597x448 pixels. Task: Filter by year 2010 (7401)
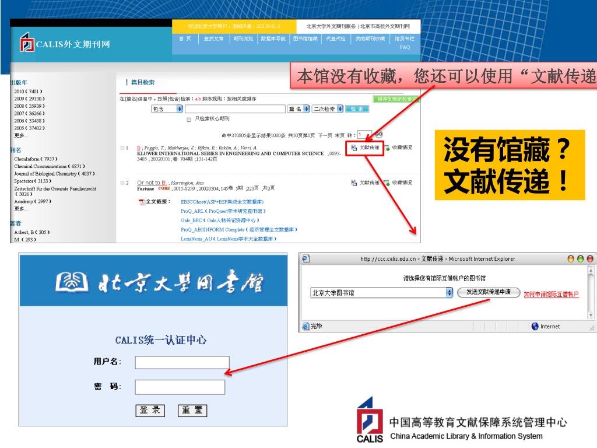(x=28, y=92)
